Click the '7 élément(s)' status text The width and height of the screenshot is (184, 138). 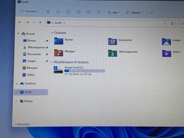pos(22,124)
